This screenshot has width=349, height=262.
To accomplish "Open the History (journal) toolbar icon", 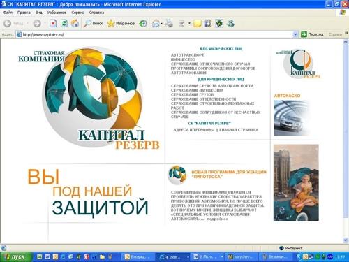I will (143, 23).
